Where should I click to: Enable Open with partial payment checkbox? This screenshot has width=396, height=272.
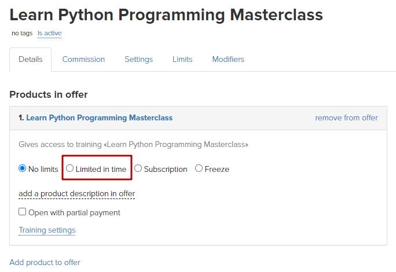click(22, 212)
